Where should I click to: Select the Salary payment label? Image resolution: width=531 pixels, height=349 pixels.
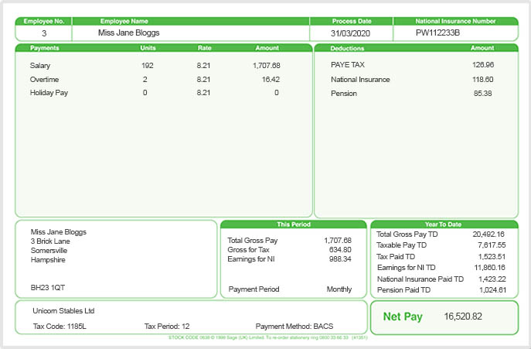pyautogui.click(x=40, y=66)
